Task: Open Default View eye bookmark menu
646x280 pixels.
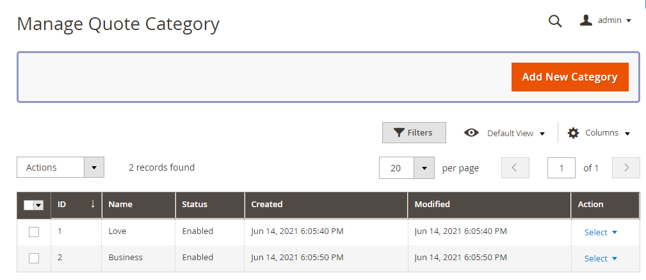Action: tap(505, 133)
